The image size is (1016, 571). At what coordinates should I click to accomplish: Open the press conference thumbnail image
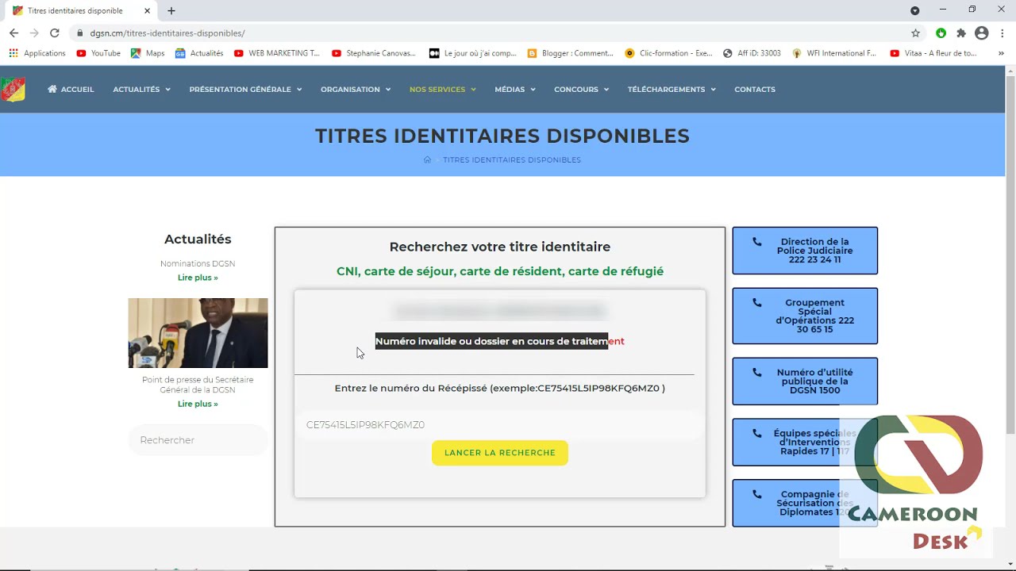[x=198, y=333]
